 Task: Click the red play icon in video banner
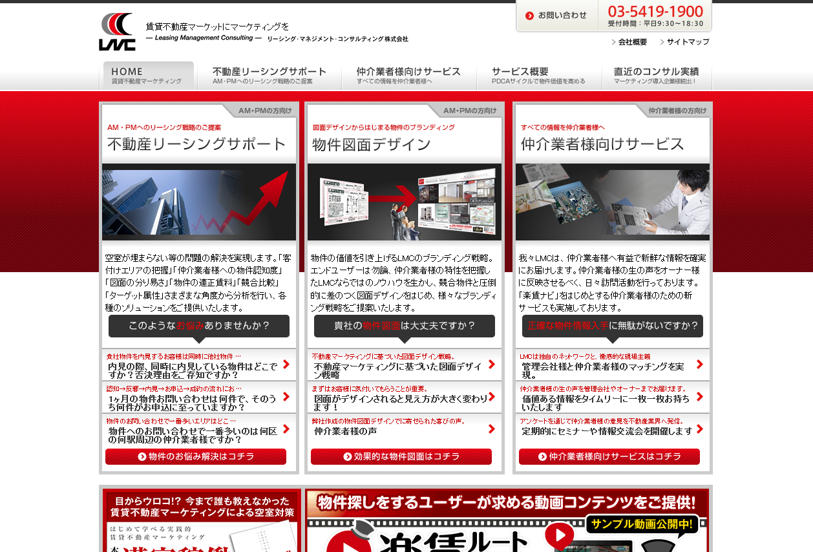click(x=559, y=535)
